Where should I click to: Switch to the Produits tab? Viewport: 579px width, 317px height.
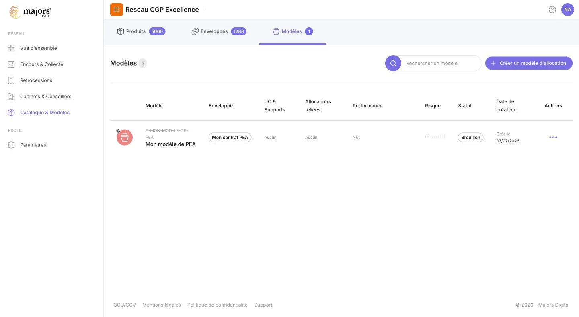pos(141,31)
